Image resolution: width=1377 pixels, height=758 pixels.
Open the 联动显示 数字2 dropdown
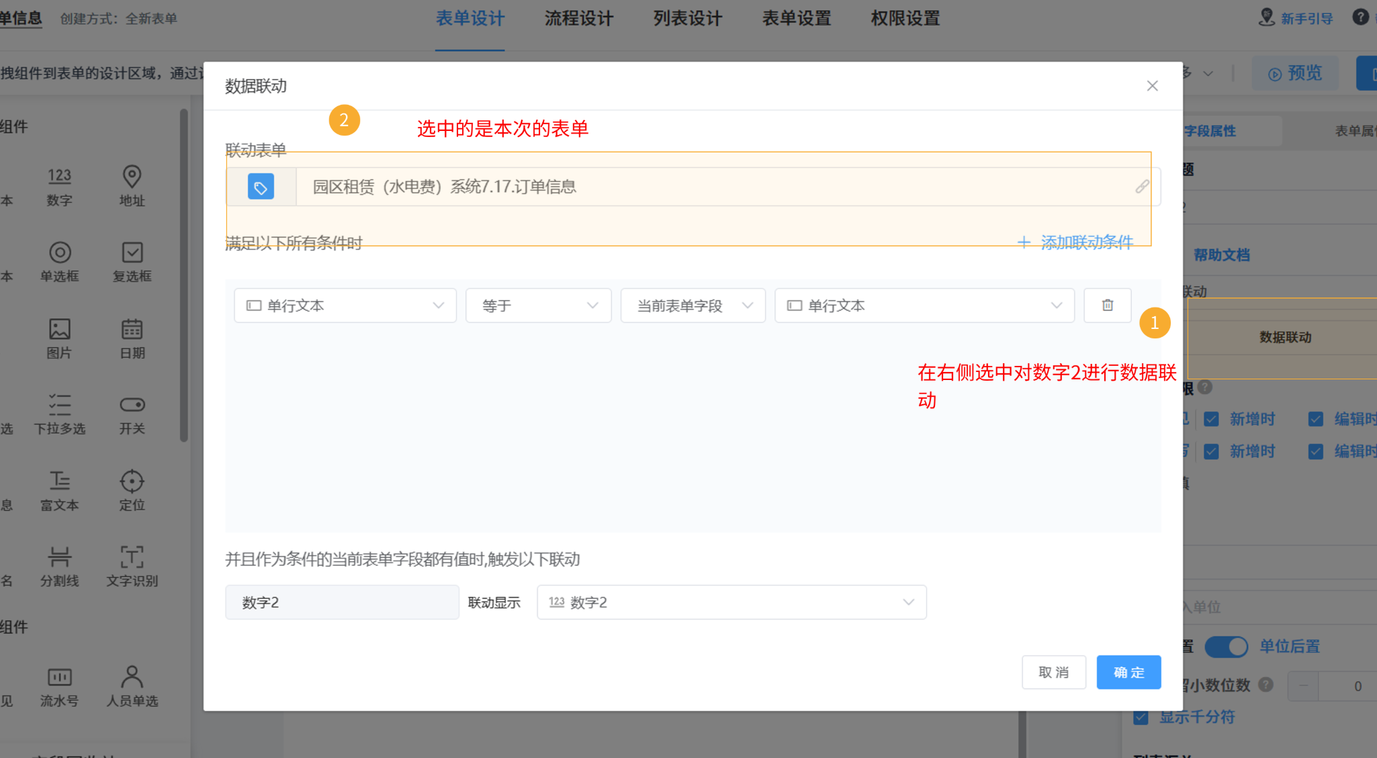tap(731, 602)
